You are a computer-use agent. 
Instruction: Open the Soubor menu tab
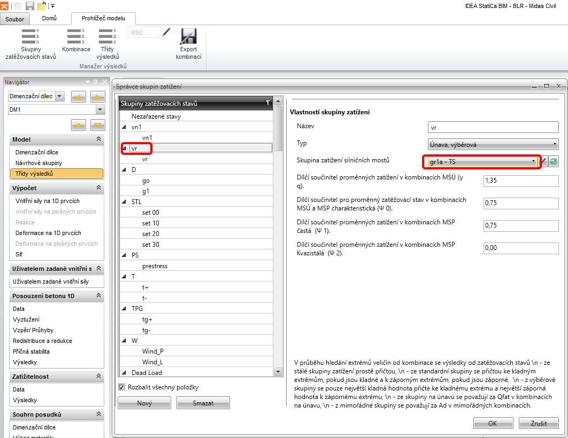pos(15,20)
